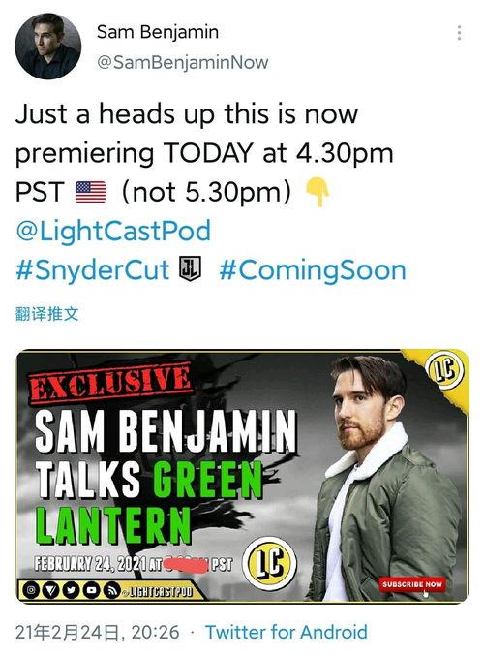Screen dimensions: 484x657
Task: Click the large LC badge beside PST
Action: click(x=270, y=563)
